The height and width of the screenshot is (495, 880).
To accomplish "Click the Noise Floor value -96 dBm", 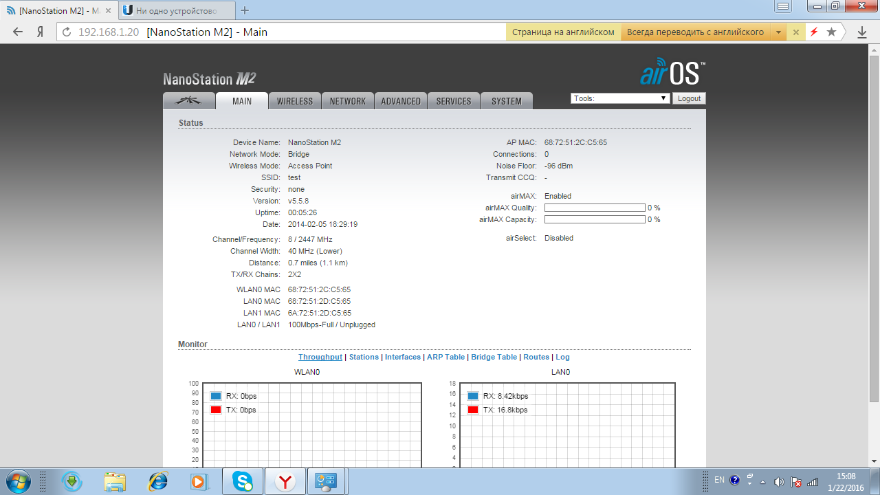I will click(558, 166).
